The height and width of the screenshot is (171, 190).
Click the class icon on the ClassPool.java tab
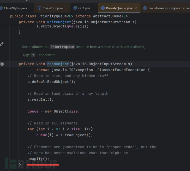(x=39, y=8)
